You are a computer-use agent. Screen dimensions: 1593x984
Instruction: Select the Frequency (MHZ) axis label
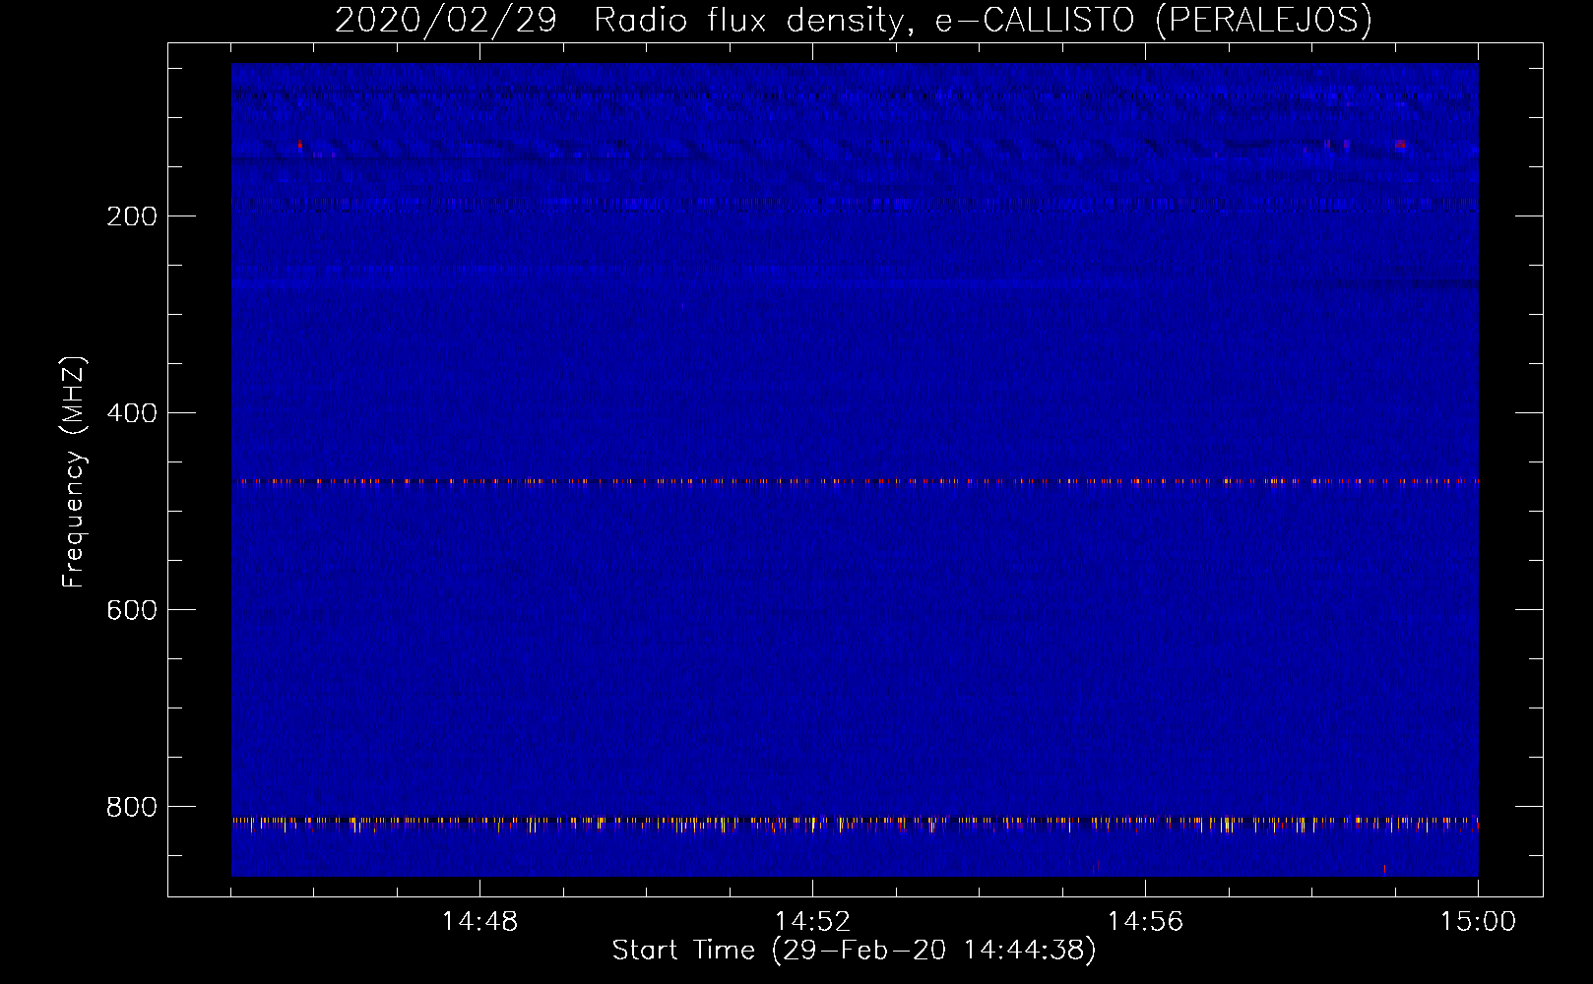pos(74,472)
